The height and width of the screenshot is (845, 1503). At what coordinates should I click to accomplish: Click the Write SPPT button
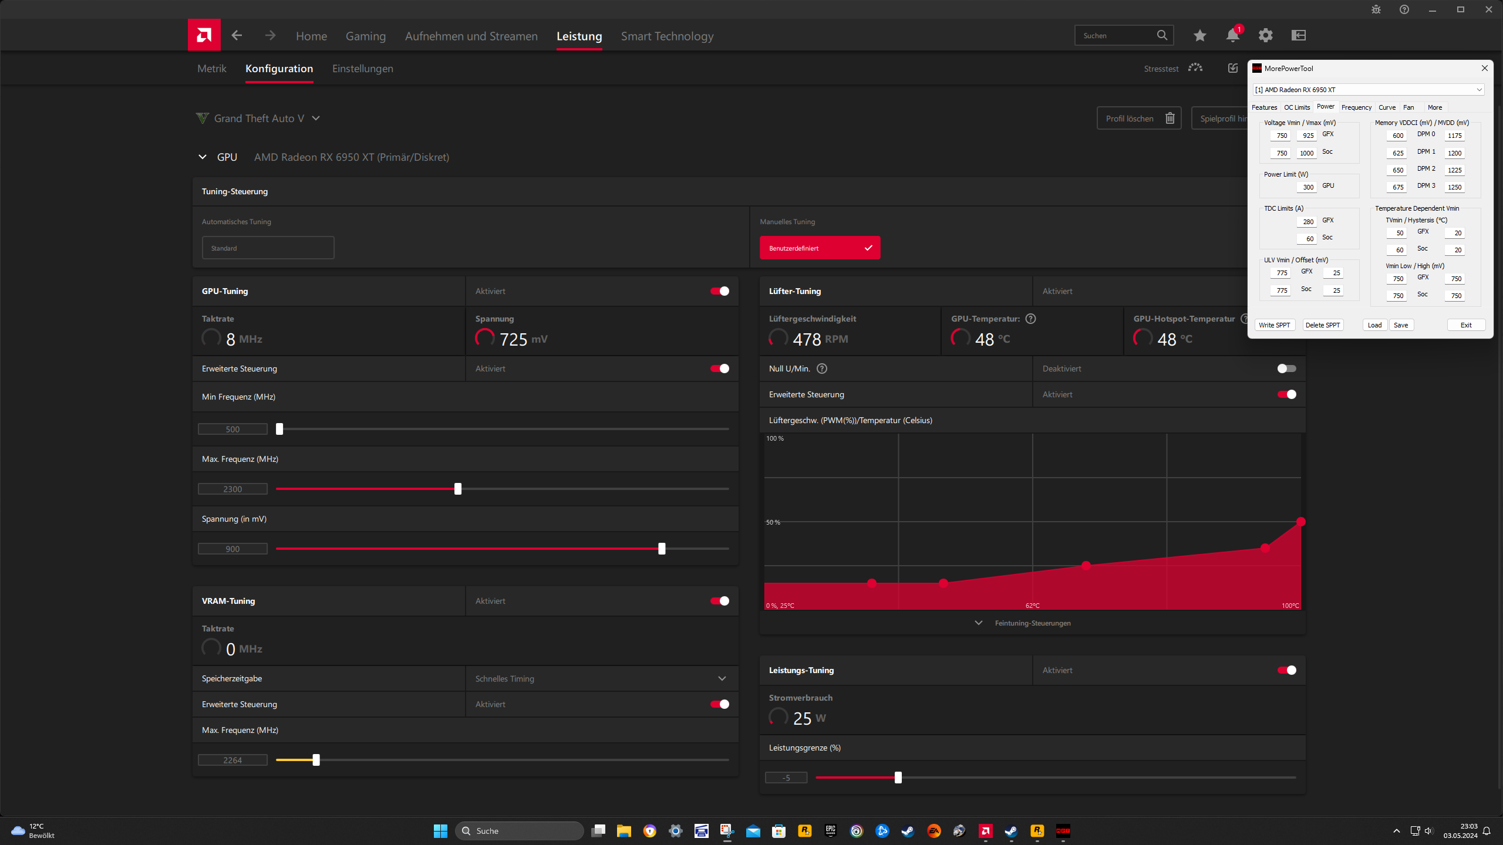tap(1274, 325)
